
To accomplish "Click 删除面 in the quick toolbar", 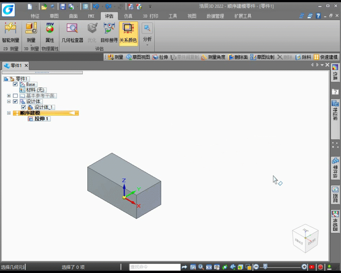I will tap(238, 57).
